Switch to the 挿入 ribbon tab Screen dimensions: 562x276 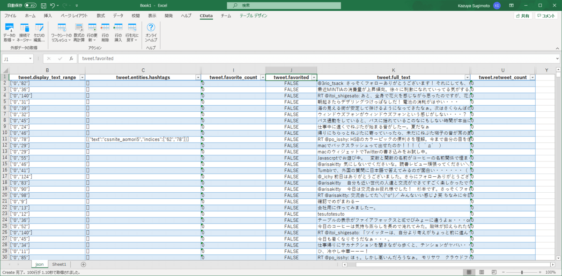pos(48,15)
